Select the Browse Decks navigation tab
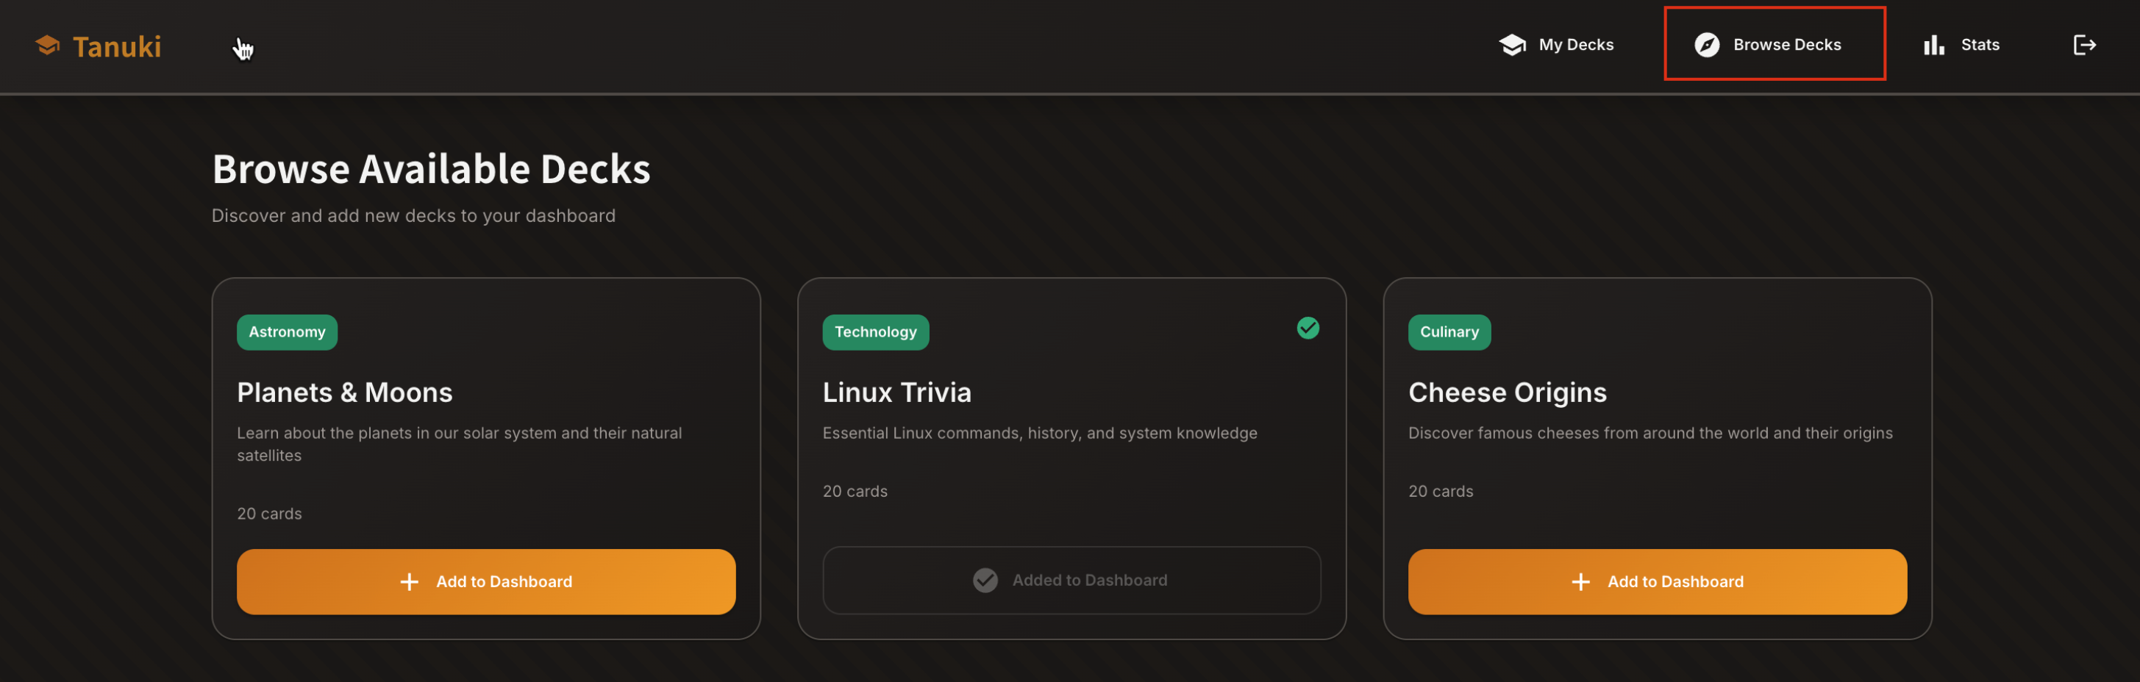Screen dimensions: 2140x682 pyautogui.click(x=1786, y=45)
